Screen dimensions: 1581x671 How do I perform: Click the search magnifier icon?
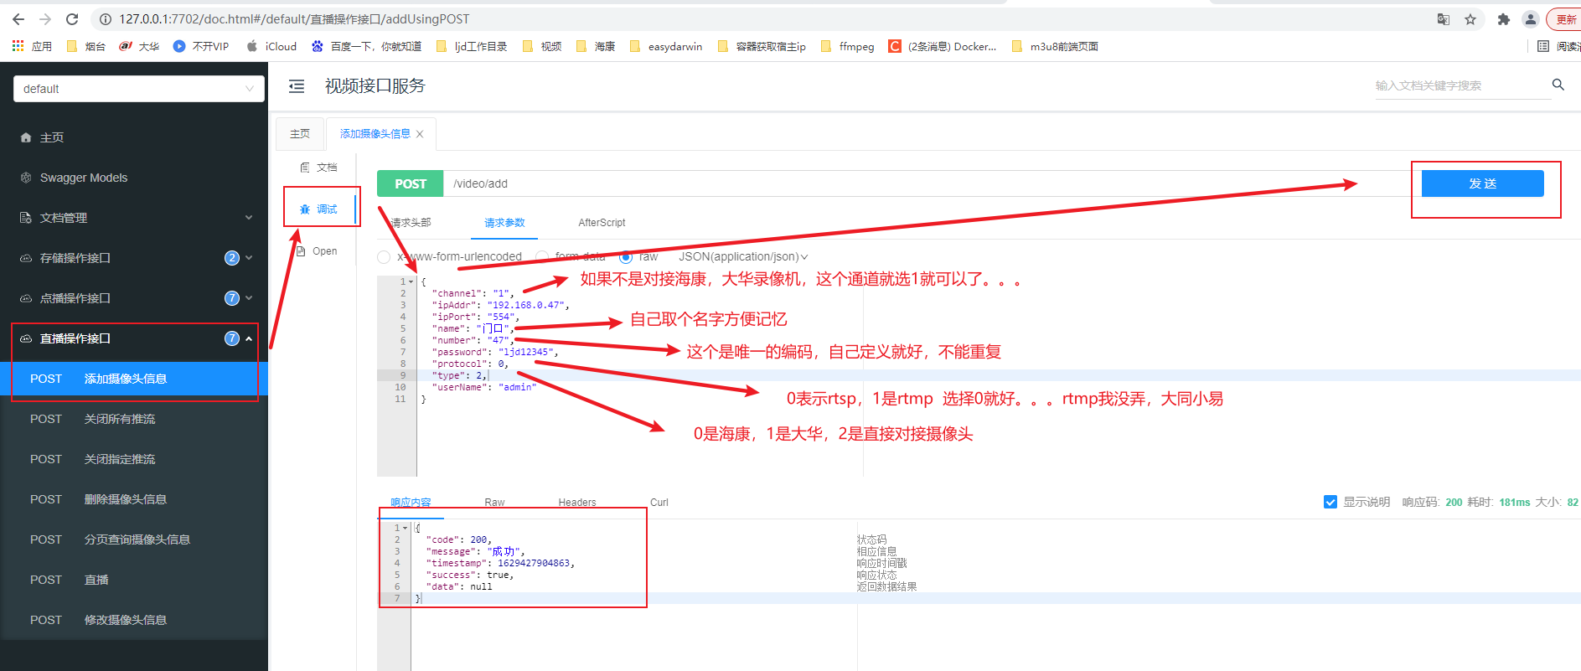tap(1558, 85)
